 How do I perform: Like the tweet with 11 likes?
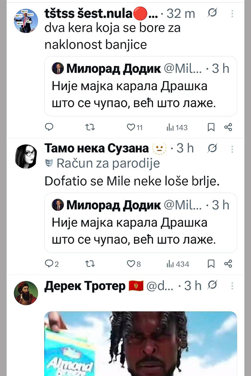pos(131,127)
